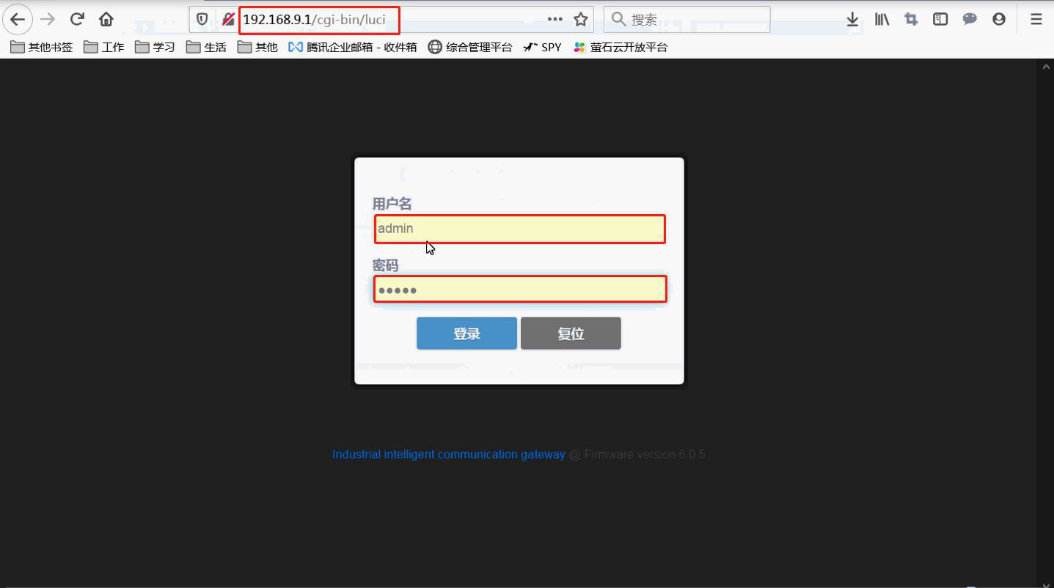Reload the page with refresh icon

pos(77,20)
